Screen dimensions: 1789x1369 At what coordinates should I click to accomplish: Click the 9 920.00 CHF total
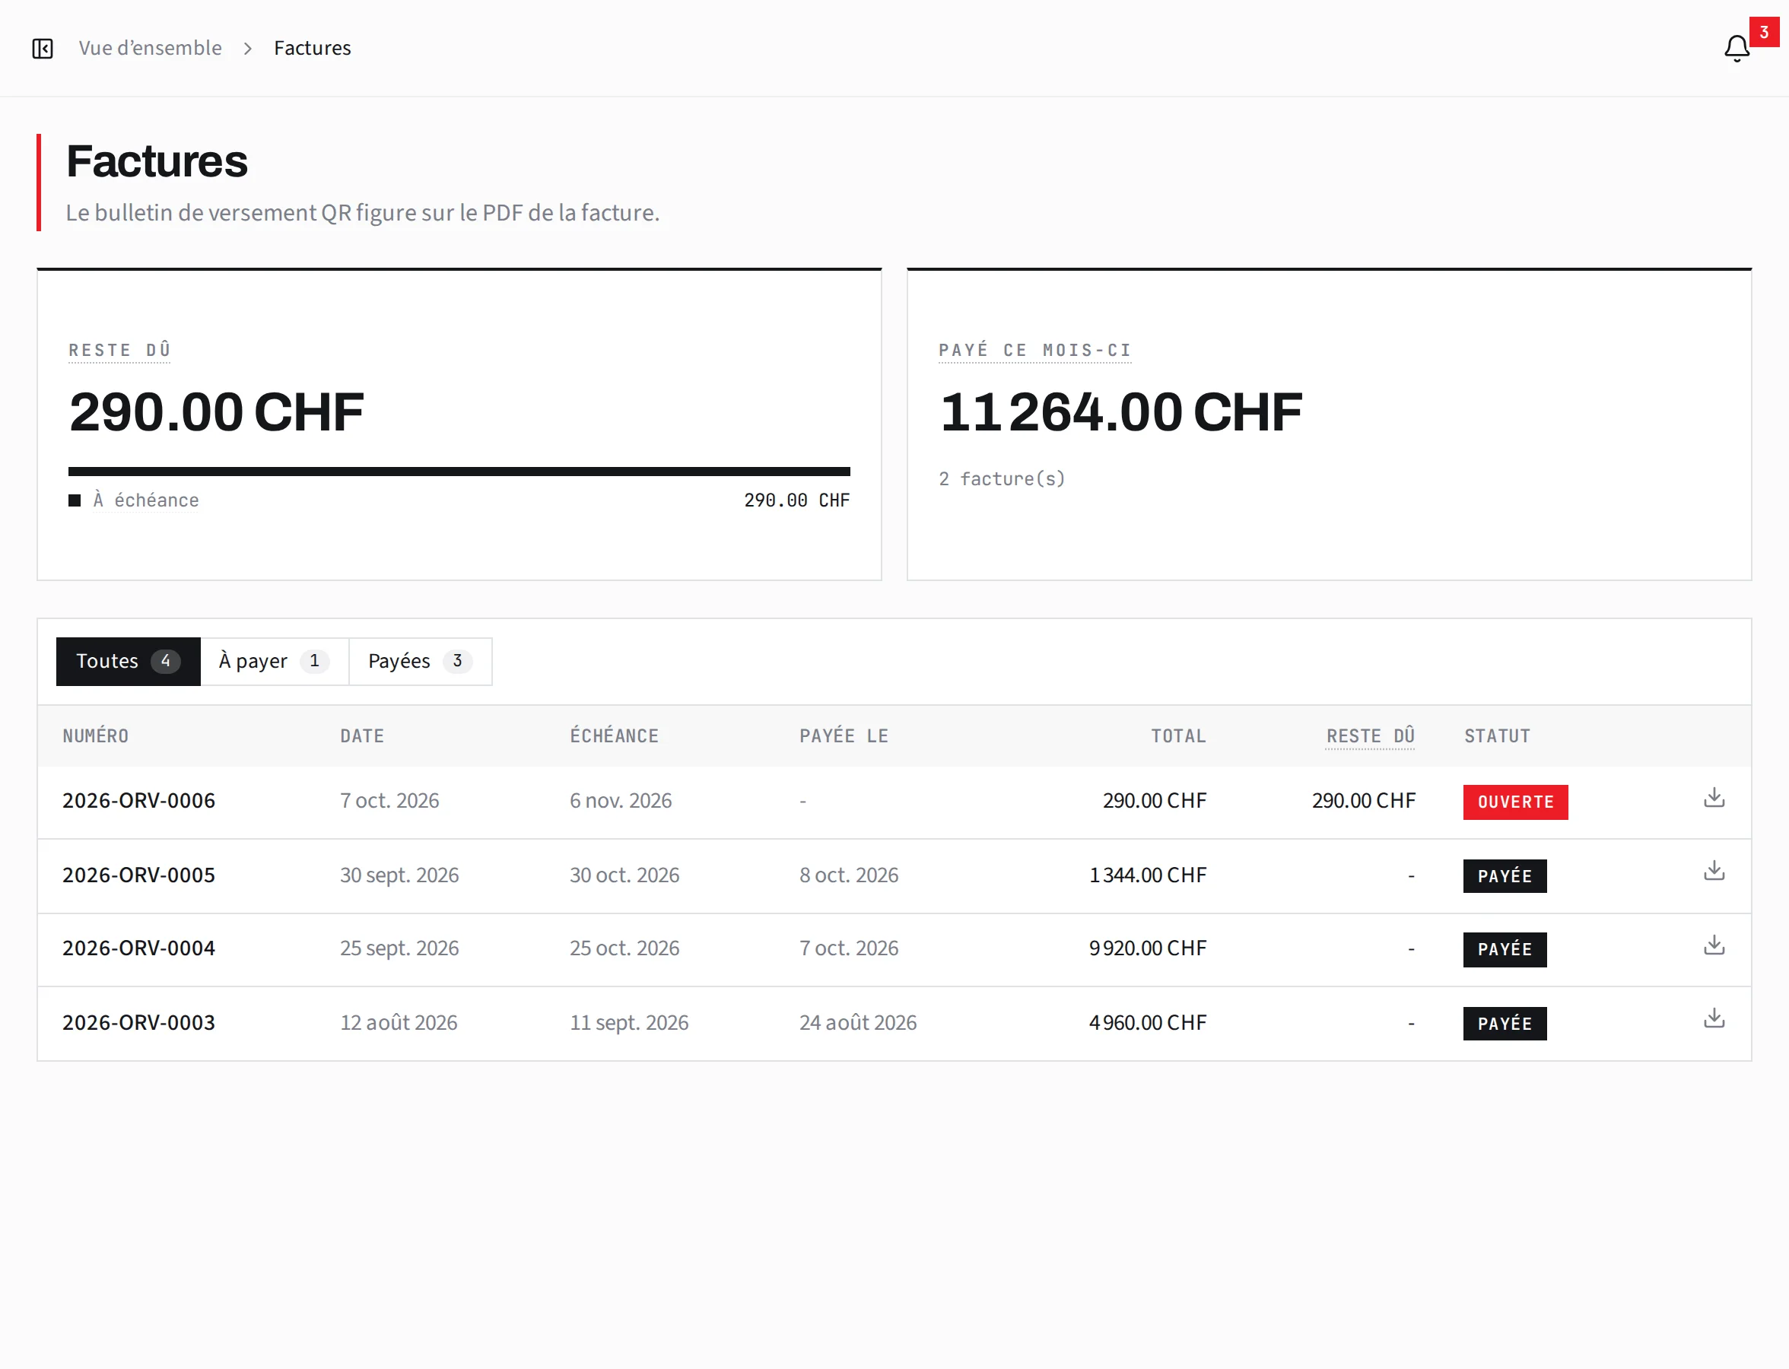point(1148,948)
